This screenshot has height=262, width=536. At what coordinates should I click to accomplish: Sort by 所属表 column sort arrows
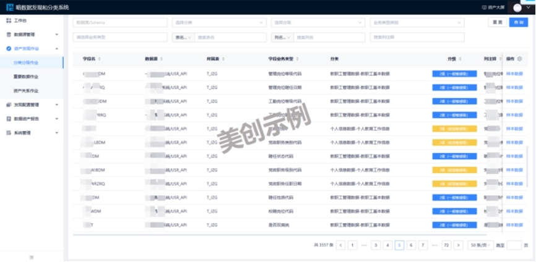[x=223, y=59]
